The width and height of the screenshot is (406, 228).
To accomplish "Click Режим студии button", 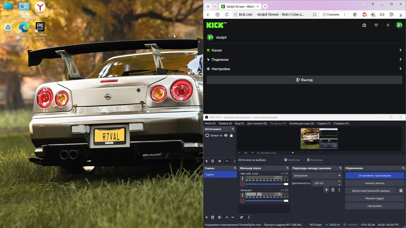I will (375, 198).
